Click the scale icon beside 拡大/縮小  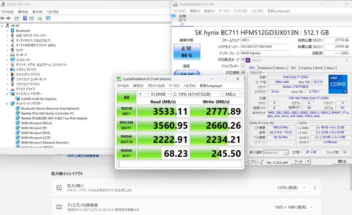coord(59,188)
